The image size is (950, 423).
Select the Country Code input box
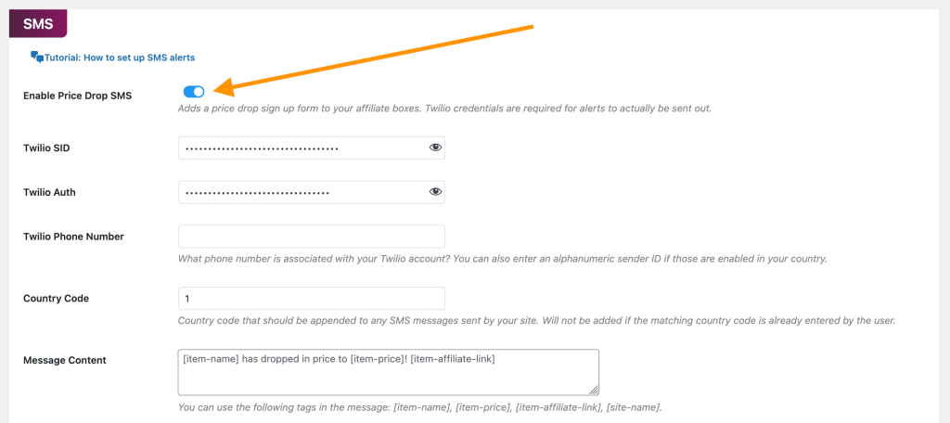311,299
